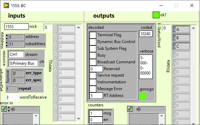Toggle the error in status checkmark
200x125 pixels.
click(x=4, y=109)
